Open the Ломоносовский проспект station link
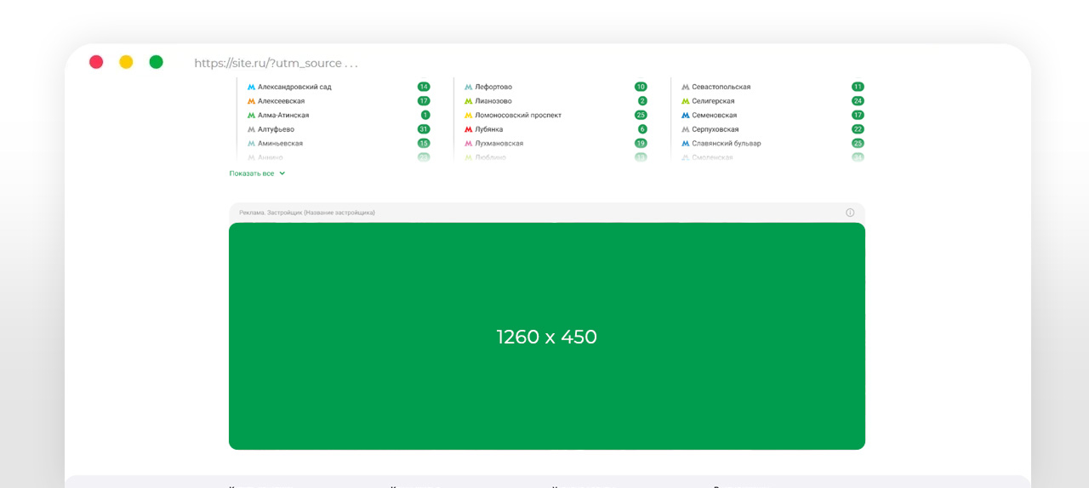 [x=518, y=116]
